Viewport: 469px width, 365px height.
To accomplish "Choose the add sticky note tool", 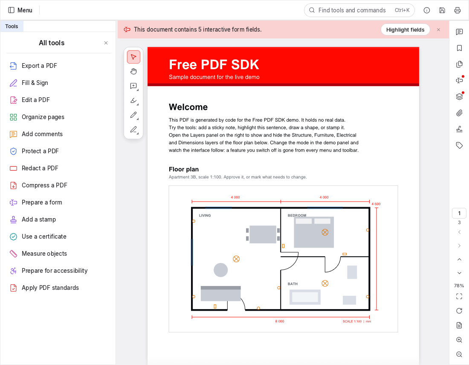I will [133, 86].
